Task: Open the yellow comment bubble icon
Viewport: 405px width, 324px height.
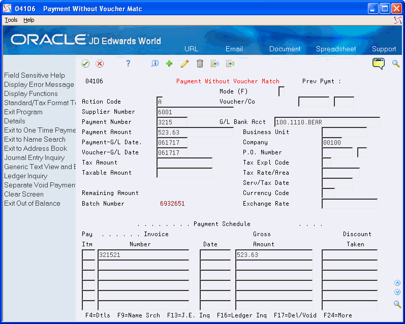Action: 379,63
